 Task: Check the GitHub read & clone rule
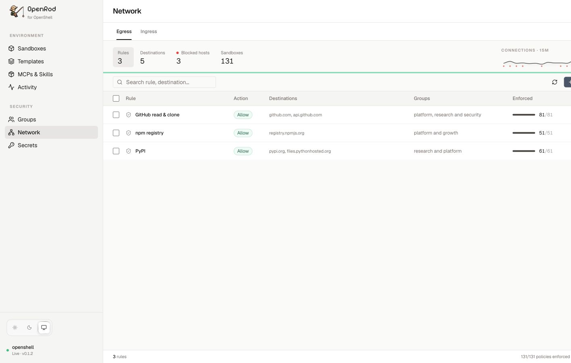[116, 115]
